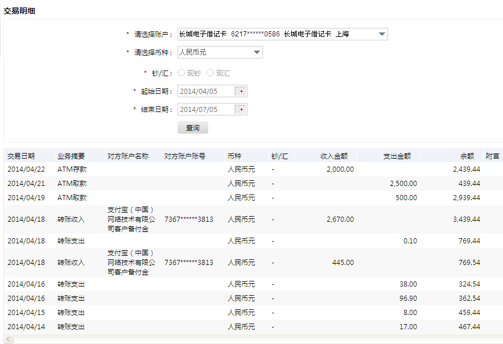Viewport: 503px width, 344px height.
Task: Click the 2,939.44 balance value
Action: pyautogui.click(x=467, y=197)
